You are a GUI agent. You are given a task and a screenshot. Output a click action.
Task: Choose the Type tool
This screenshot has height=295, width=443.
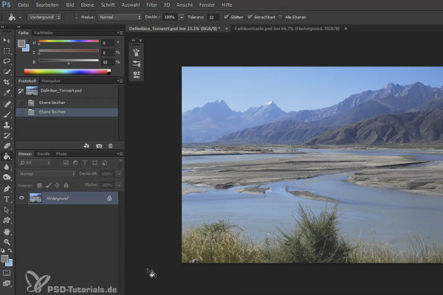pyautogui.click(x=7, y=199)
